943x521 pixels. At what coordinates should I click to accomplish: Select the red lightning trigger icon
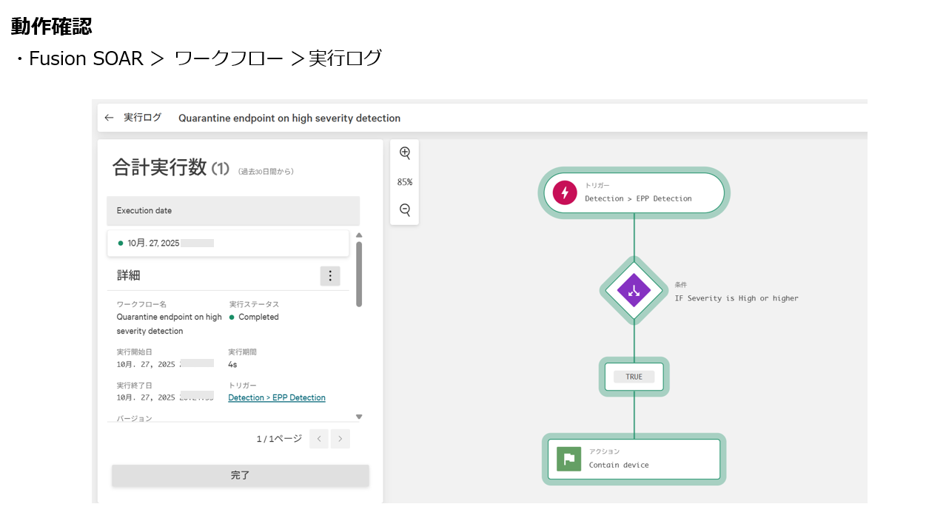[565, 193]
